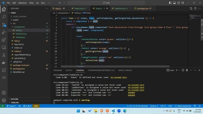
Task: Toggle bottom panel layout icon
Action: click(x=174, y=3)
